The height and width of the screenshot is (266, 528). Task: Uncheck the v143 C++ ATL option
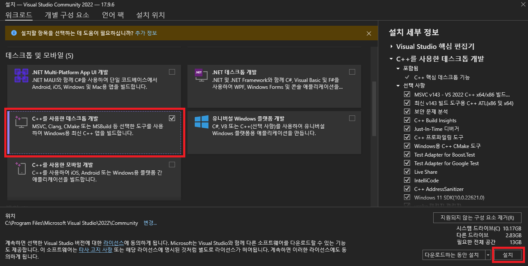pos(407,103)
